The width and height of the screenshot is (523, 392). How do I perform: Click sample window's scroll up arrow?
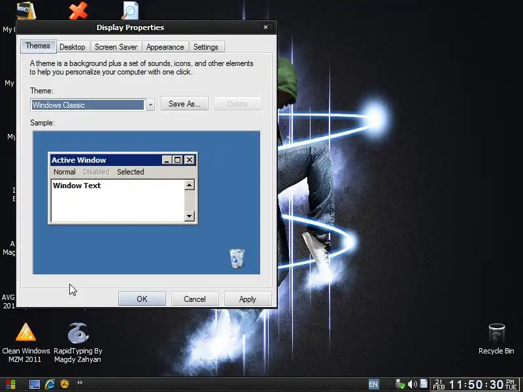tap(190, 185)
